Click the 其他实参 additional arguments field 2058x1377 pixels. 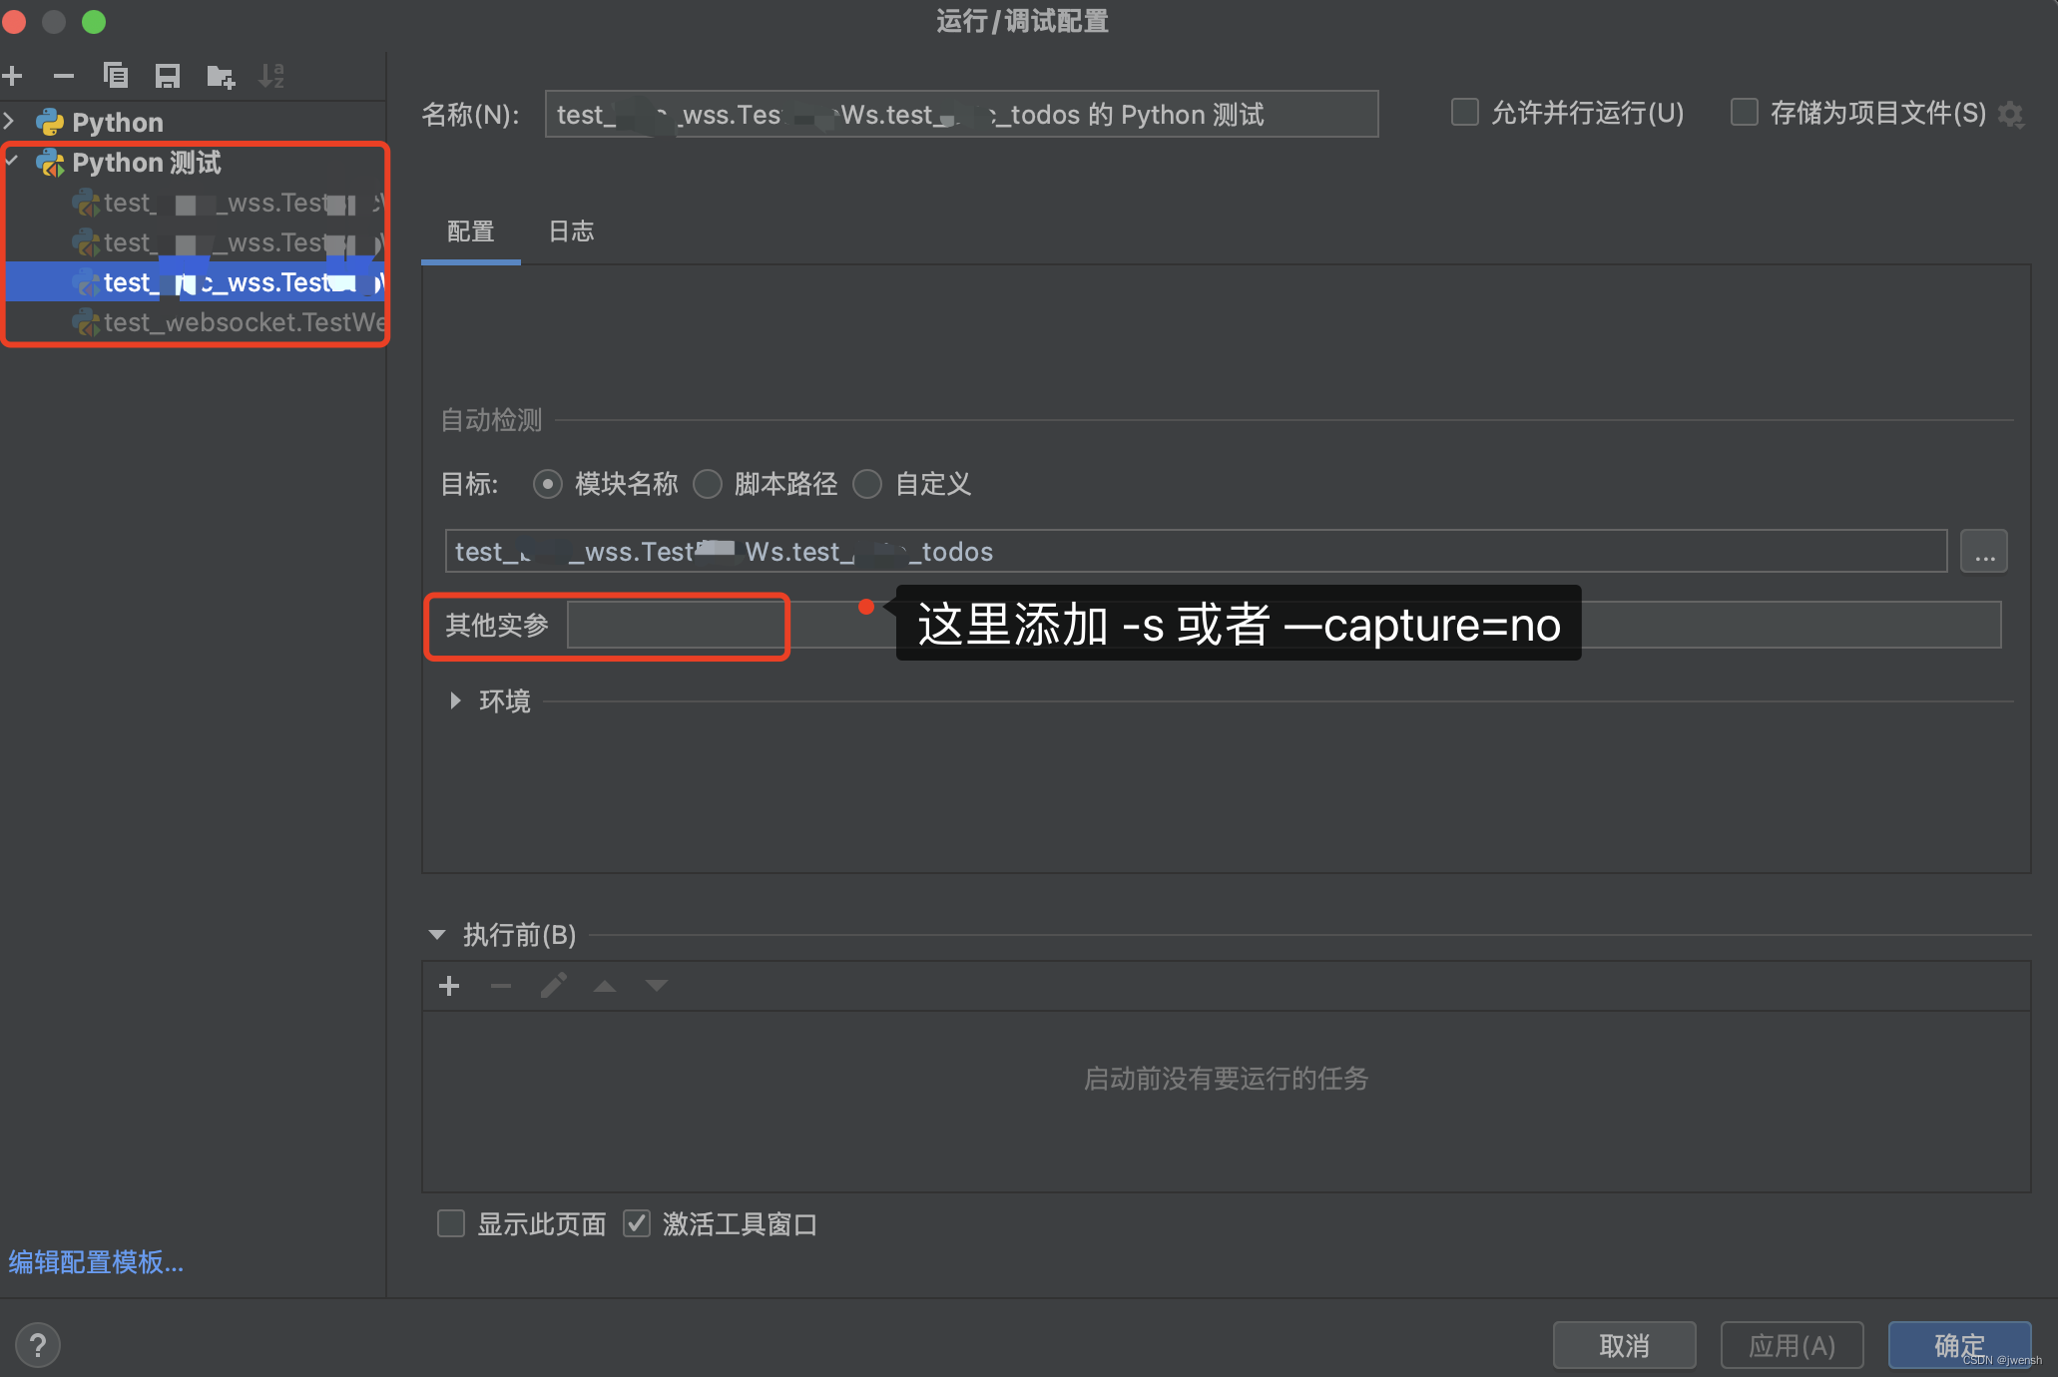click(1284, 625)
